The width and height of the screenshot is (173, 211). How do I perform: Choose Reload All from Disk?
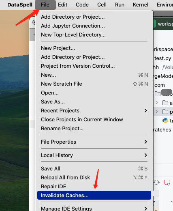[94, 177]
